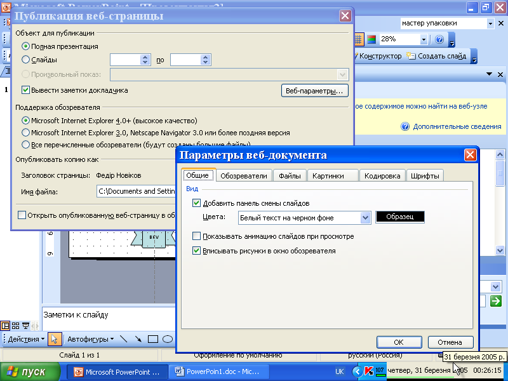Start slide show view icon
508x381 pixels.
pyautogui.click(x=25, y=326)
